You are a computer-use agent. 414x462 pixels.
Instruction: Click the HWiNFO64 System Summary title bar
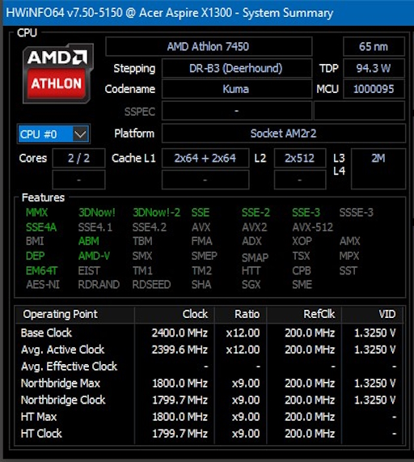[208, 13]
